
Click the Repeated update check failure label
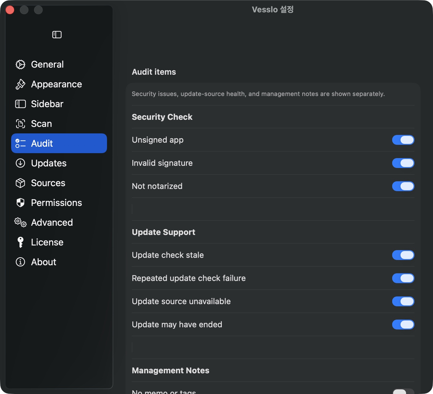189,278
